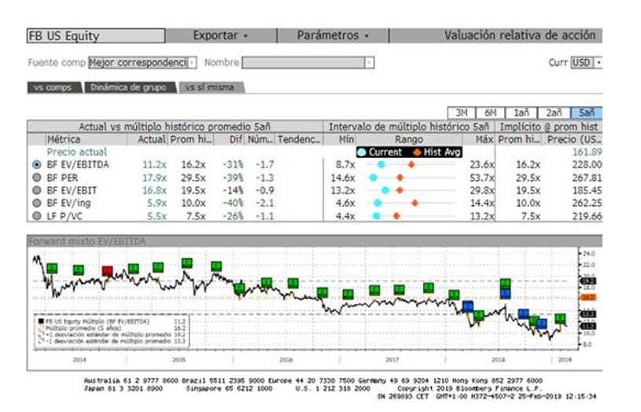Click the min value 8.7x
Viewport: 641px width, 412px height.
345,164
